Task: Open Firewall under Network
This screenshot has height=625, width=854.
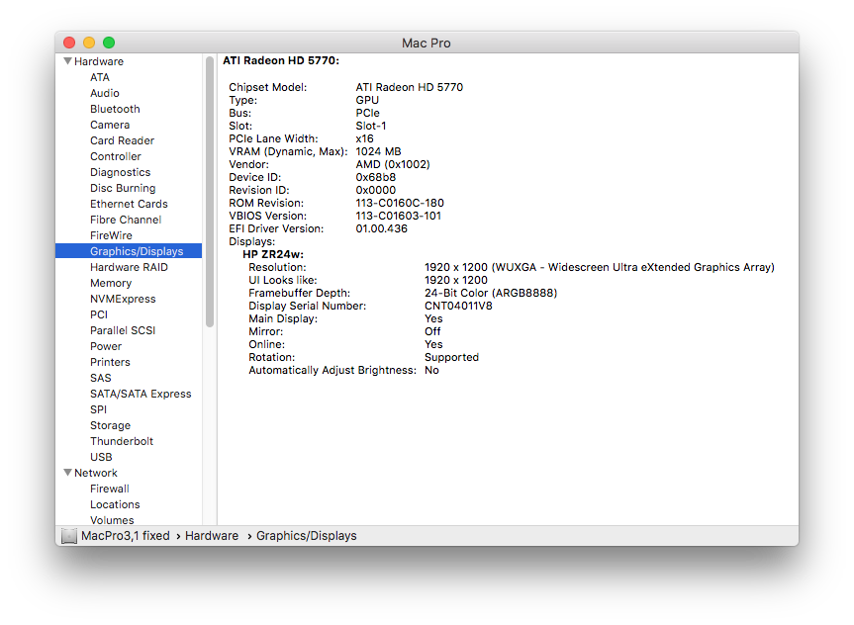Action: pyautogui.click(x=110, y=489)
